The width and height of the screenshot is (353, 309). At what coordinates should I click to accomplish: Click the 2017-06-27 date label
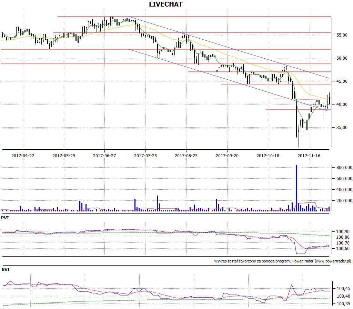pyautogui.click(x=104, y=156)
